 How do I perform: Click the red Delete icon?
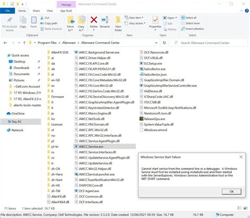94,19
